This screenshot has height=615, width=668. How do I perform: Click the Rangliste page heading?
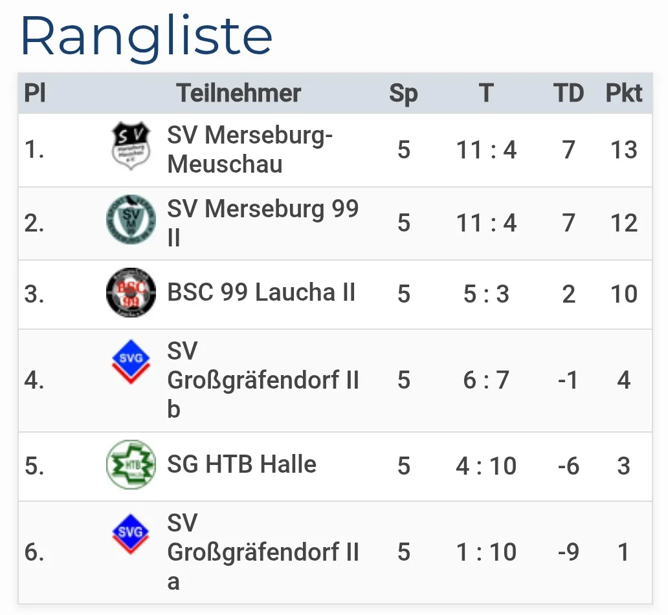pyautogui.click(x=147, y=36)
